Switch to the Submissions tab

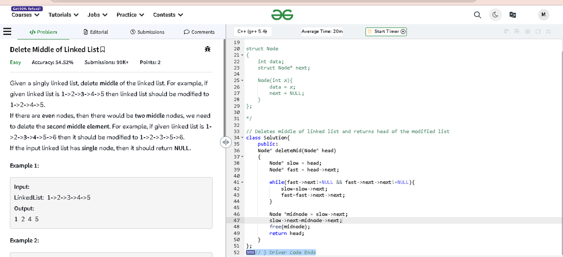click(x=147, y=32)
